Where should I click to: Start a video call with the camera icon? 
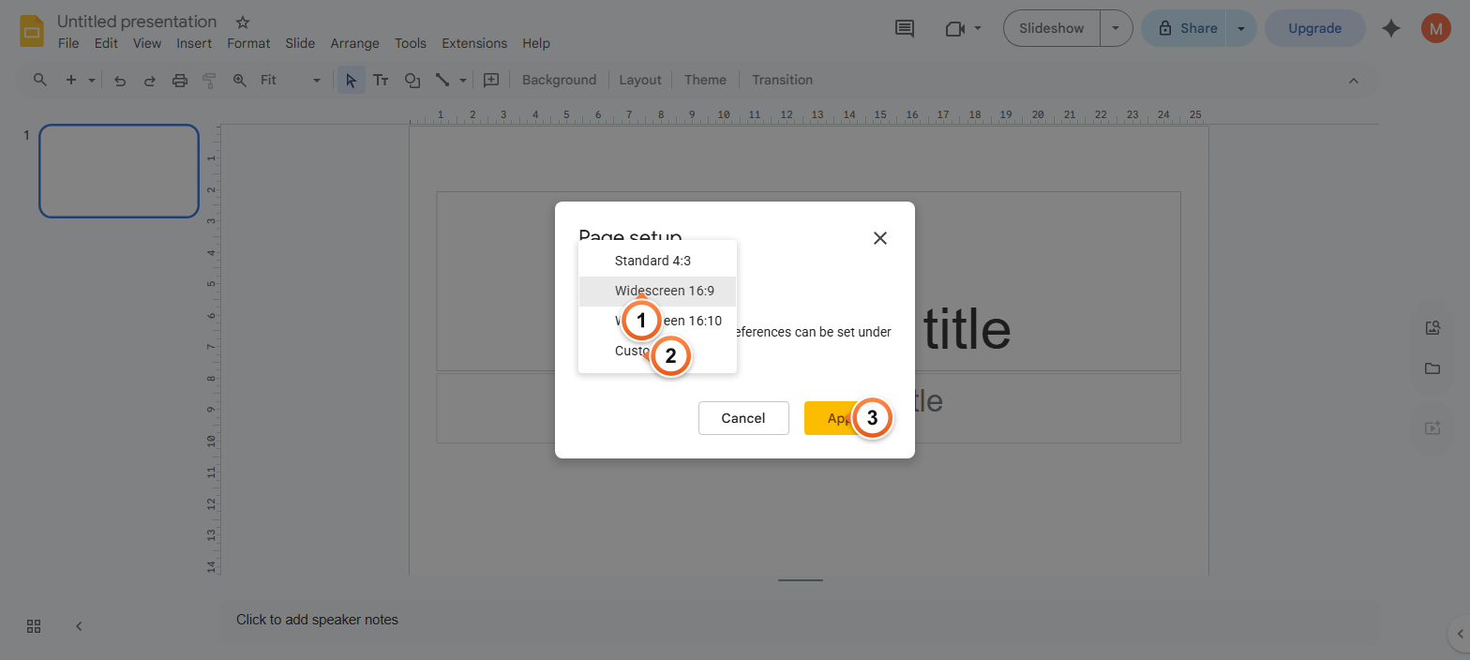(x=954, y=28)
